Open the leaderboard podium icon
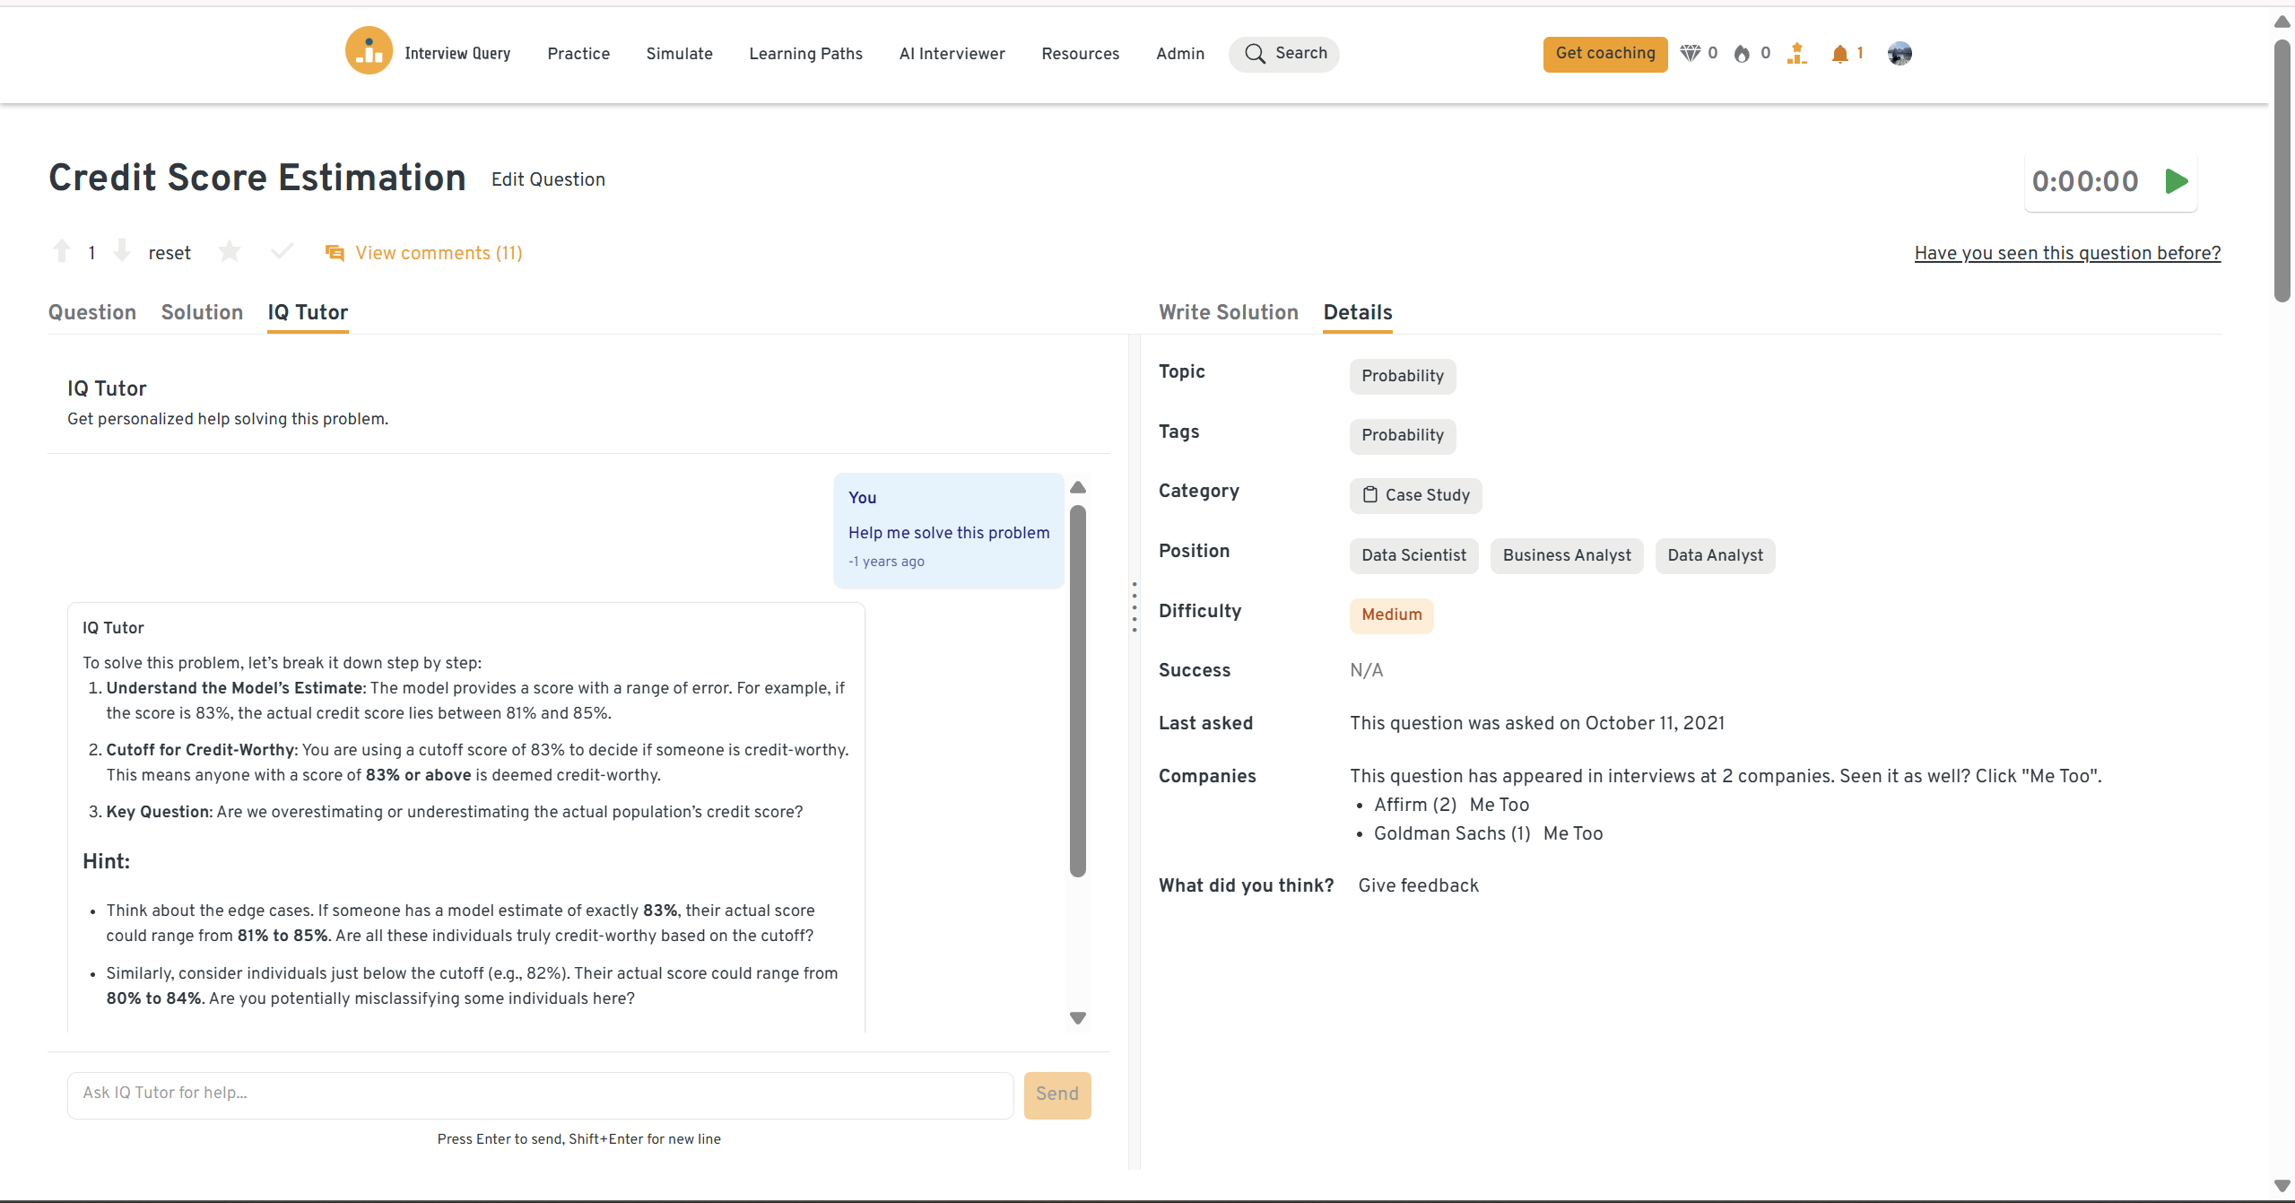The width and height of the screenshot is (2295, 1203). 1796,53
